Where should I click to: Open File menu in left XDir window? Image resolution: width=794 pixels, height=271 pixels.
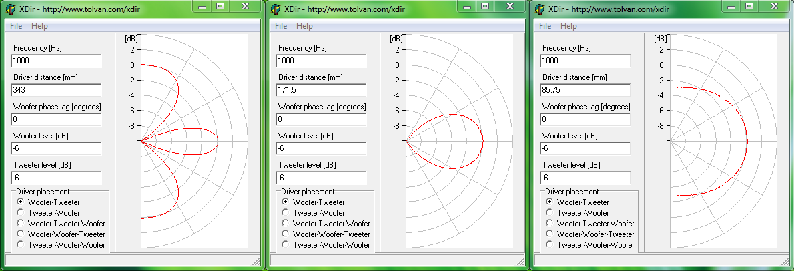pos(17,26)
